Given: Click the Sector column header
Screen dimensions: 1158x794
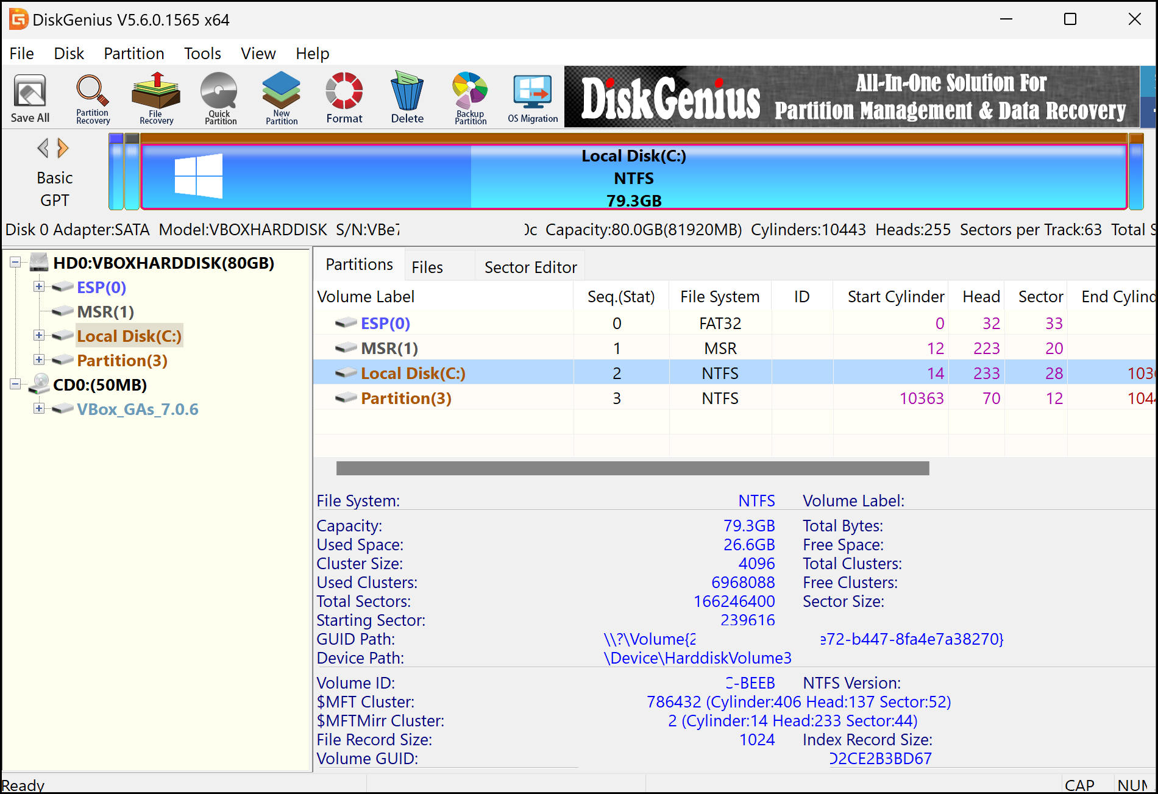Looking at the screenshot, I should point(1036,296).
